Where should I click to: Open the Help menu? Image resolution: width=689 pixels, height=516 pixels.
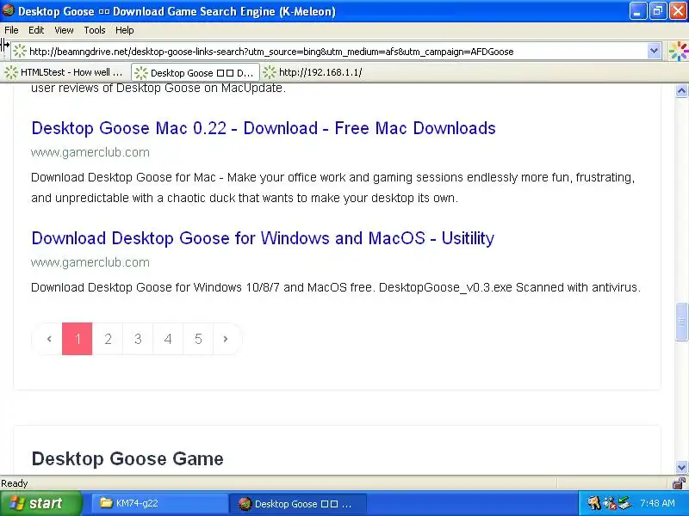click(124, 30)
